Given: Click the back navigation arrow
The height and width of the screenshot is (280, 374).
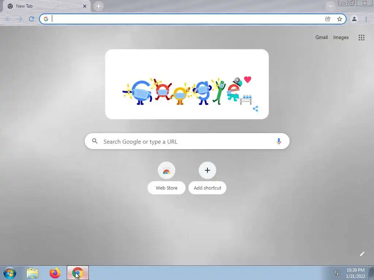Looking at the screenshot, I should (8, 19).
